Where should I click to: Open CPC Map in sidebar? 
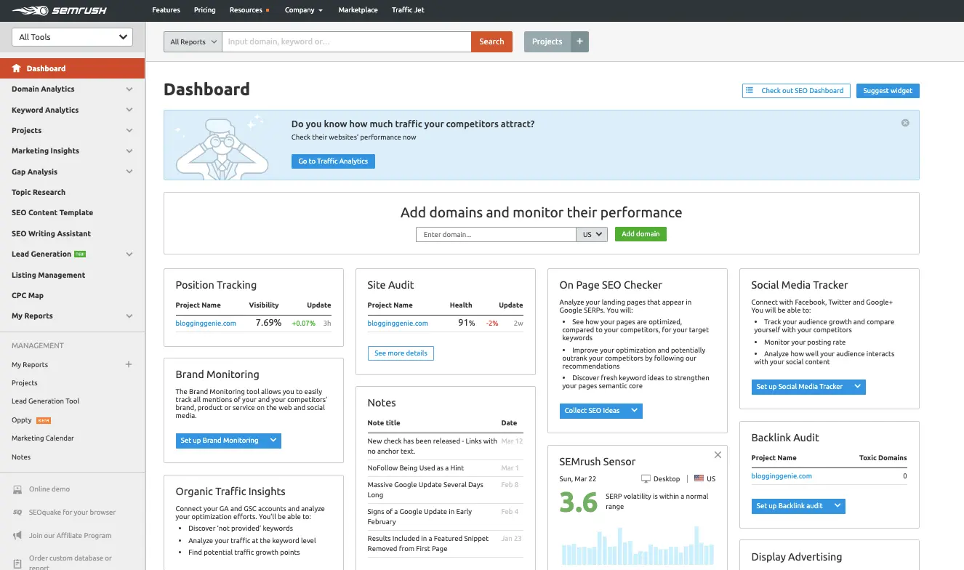[28, 295]
